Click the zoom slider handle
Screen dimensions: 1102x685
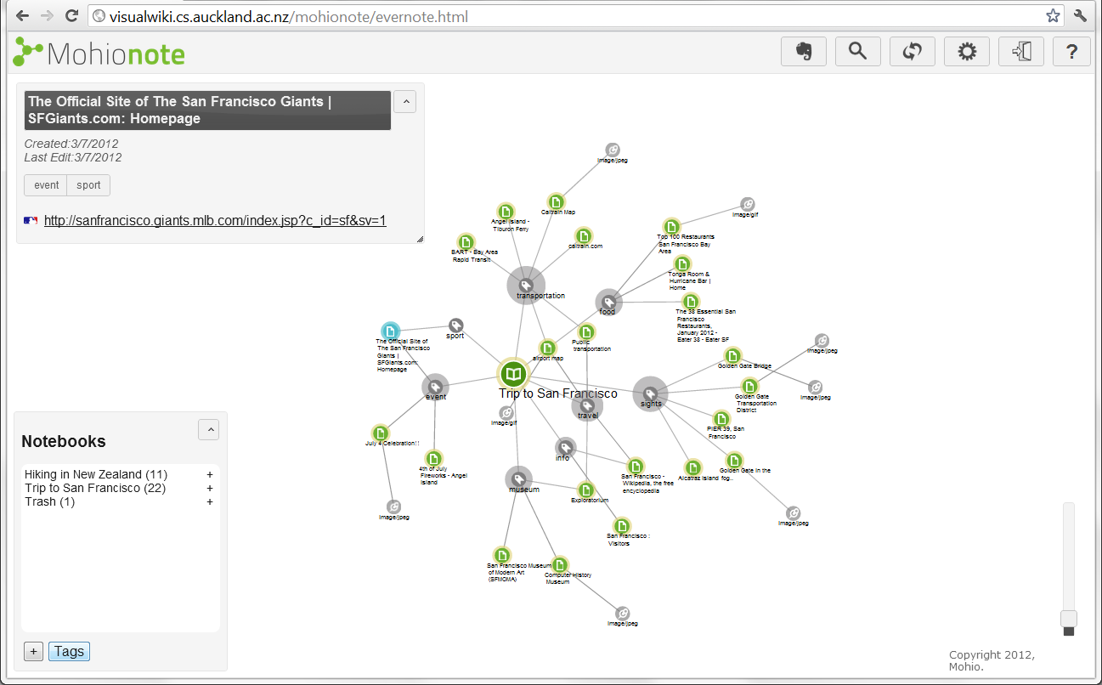(1069, 618)
